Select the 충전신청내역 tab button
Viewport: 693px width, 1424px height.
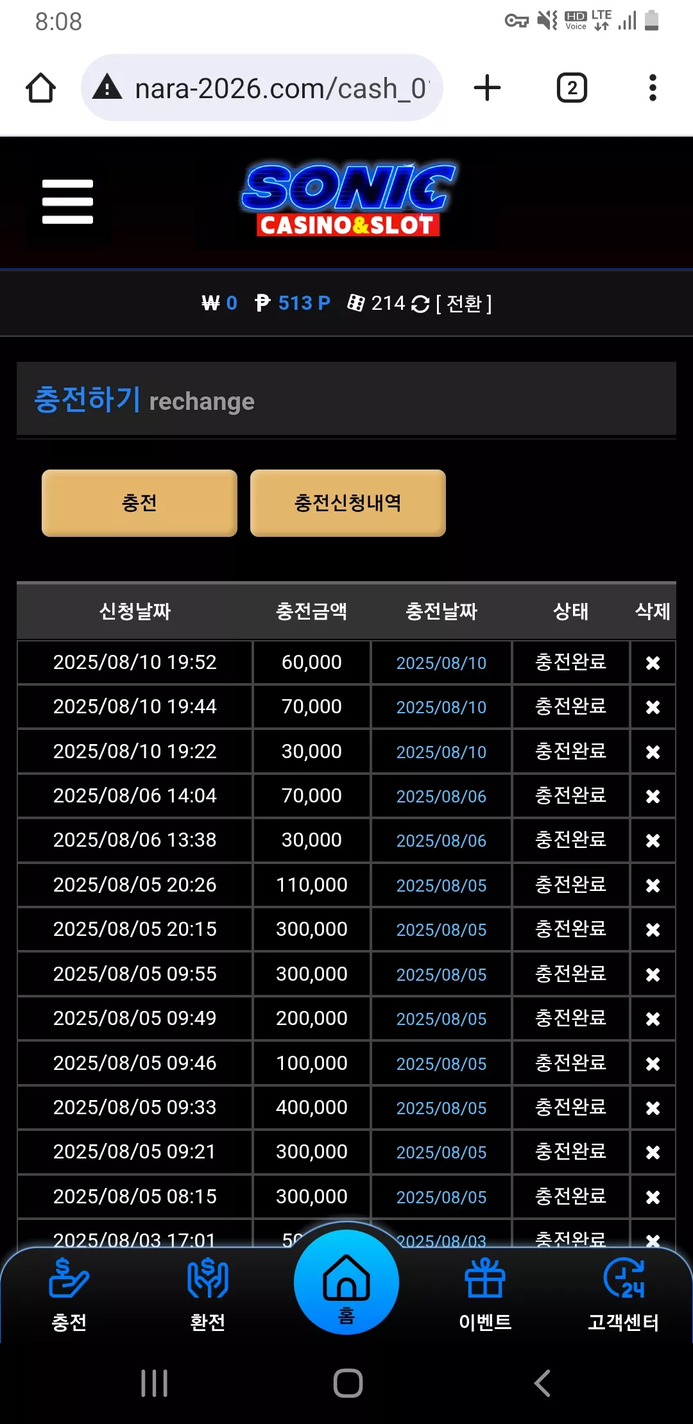tap(348, 503)
